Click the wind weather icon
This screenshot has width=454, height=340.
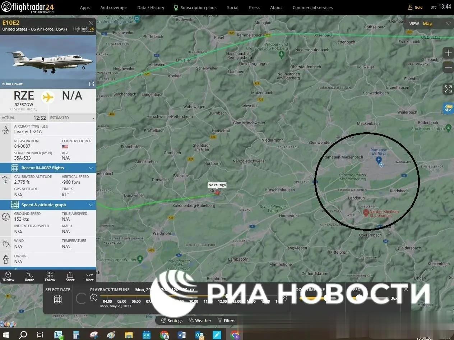coord(6,244)
